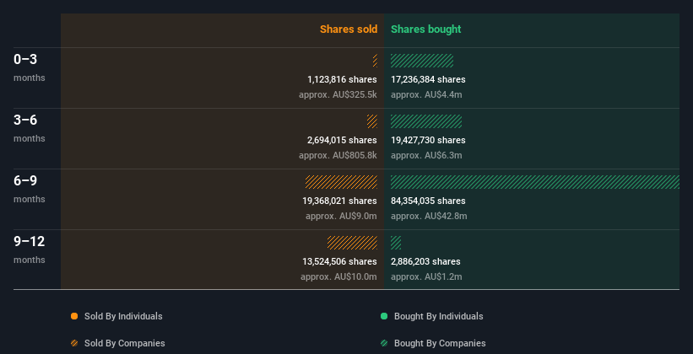693x354 pixels.
Task: Select the Bought By Individuals legend label
Action: click(x=438, y=316)
